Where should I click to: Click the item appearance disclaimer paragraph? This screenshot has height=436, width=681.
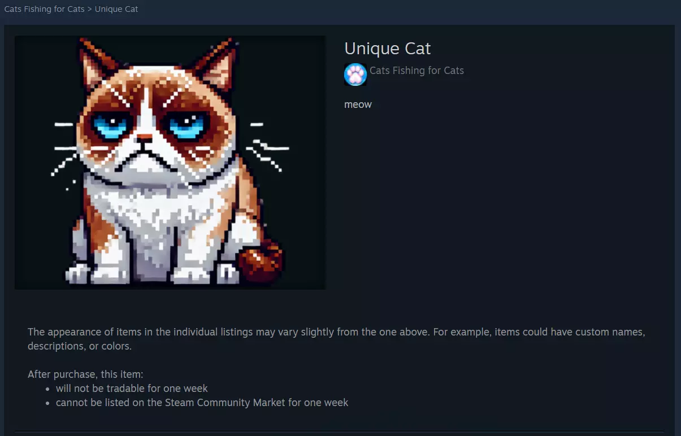click(336, 339)
